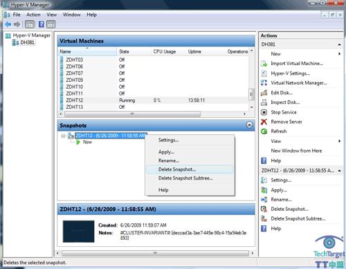Click the Edit Disk icon
This screenshot has width=346, height=269.
pos(264,93)
